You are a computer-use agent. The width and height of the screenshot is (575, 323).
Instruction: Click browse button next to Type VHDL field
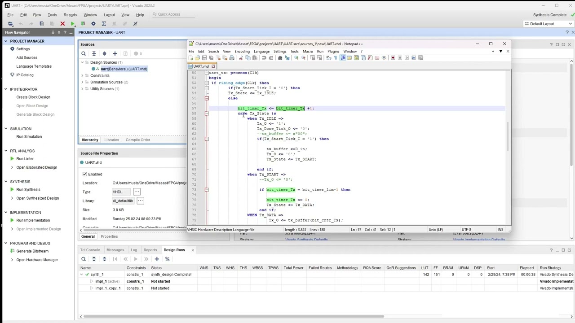137,192
